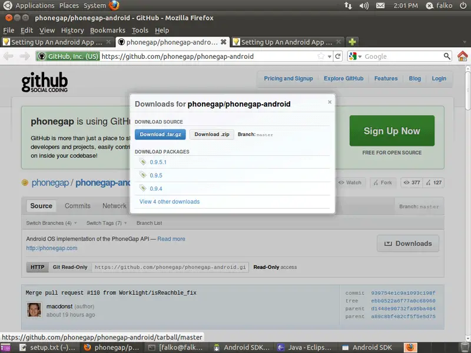Click the Ubuntu logo in top panel

tap(8, 5)
